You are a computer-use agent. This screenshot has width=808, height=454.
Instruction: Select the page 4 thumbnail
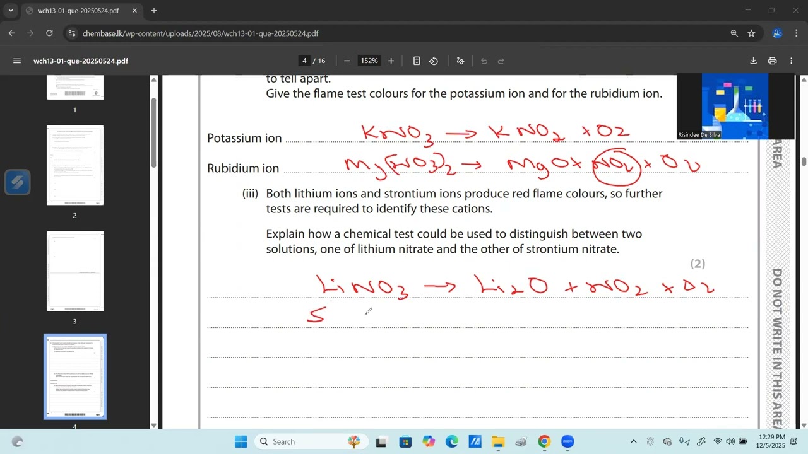click(75, 376)
